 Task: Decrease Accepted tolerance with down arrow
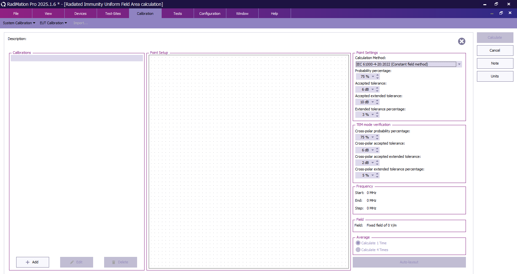pos(377,91)
